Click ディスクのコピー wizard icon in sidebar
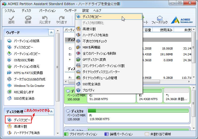The height and width of the screenshot is (139, 198). pos(9,47)
